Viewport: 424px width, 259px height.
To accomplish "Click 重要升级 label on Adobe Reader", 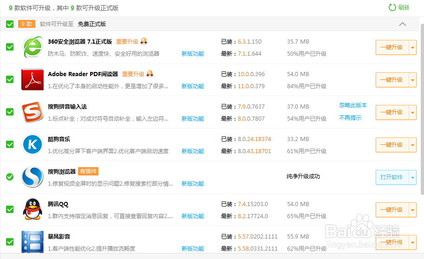I will pyautogui.click(x=133, y=74).
